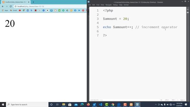
Task: Toggle INS insert mode in status bar
Action: pos(161,100)
